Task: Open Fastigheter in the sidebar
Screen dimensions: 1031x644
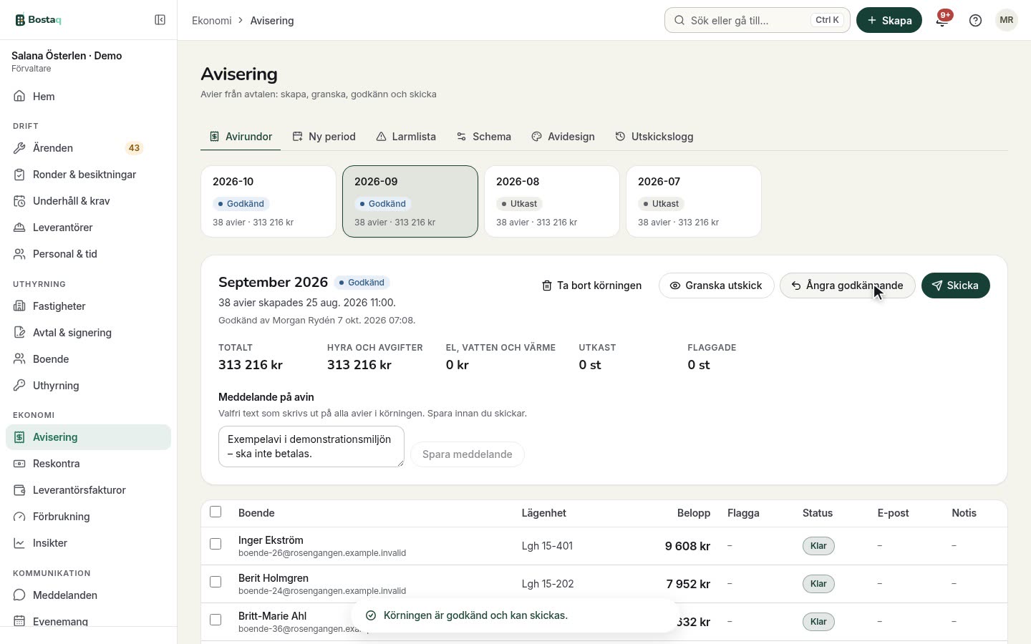Action: click(88, 306)
